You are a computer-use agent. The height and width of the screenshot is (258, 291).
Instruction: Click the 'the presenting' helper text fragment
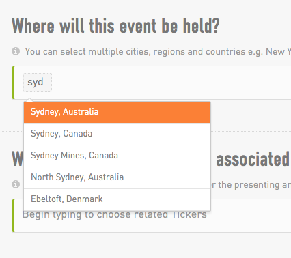tap(249, 185)
